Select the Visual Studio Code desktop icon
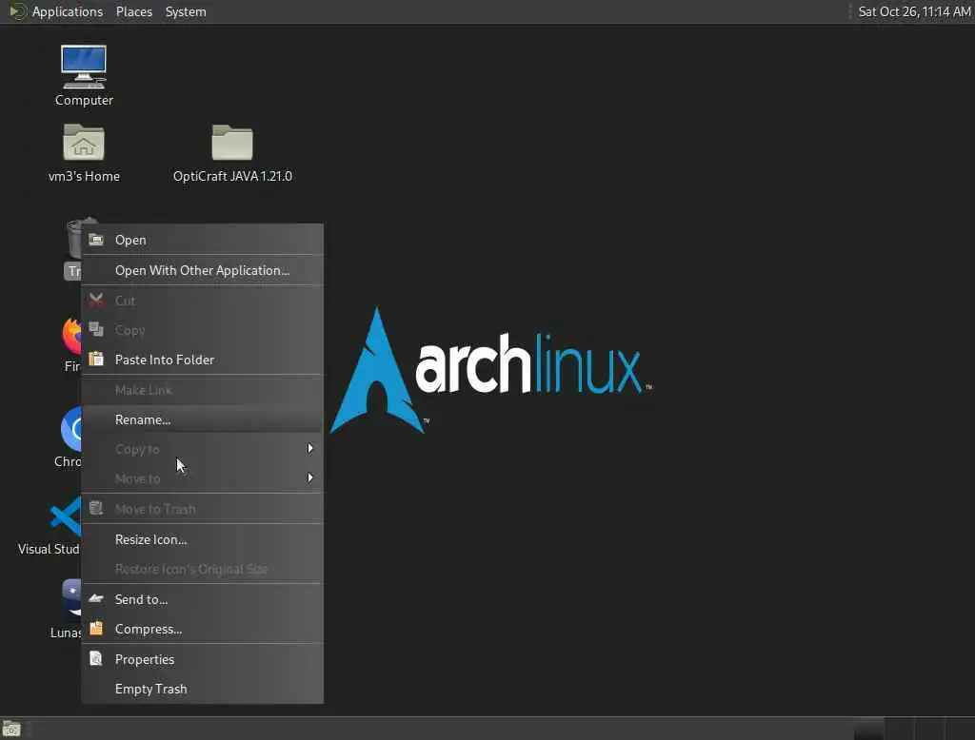 (x=66, y=516)
